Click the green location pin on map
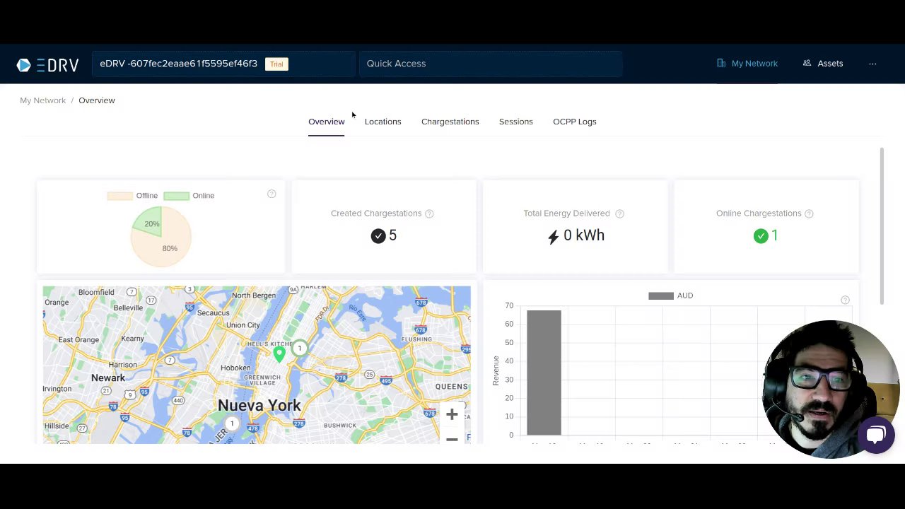The height and width of the screenshot is (509, 905). (x=279, y=353)
